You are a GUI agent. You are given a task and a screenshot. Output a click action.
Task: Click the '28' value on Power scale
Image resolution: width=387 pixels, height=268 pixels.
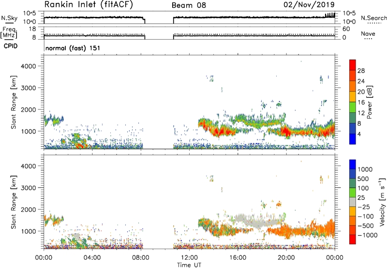pos(361,71)
